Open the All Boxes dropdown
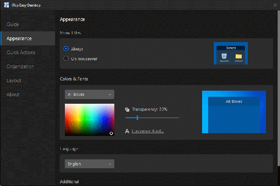Screen dimensions: 280x186 click(90, 94)
